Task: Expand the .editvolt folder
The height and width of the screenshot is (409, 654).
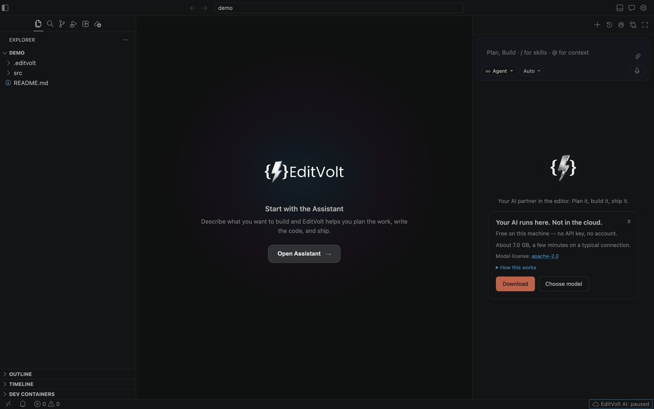Action: point(68,63)
